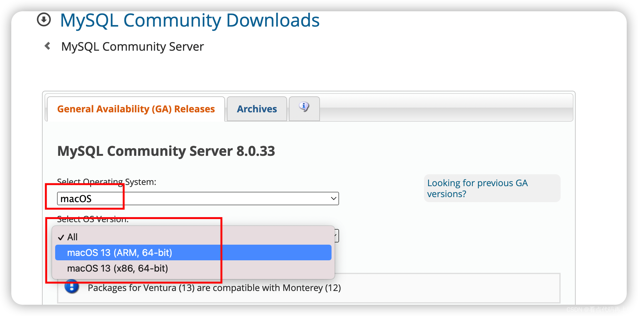
Task: Click the Packages for Ventura compatibility notice
Action: [214, 288]
